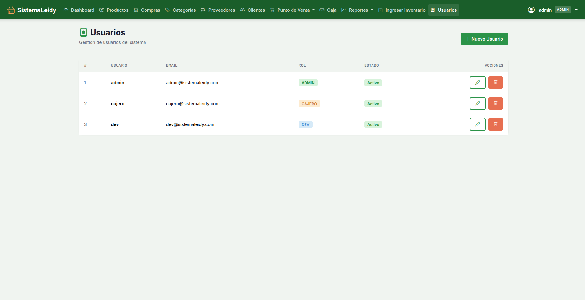
Task: Edit the admin user with pencil icon
Action: click(477, 83)
